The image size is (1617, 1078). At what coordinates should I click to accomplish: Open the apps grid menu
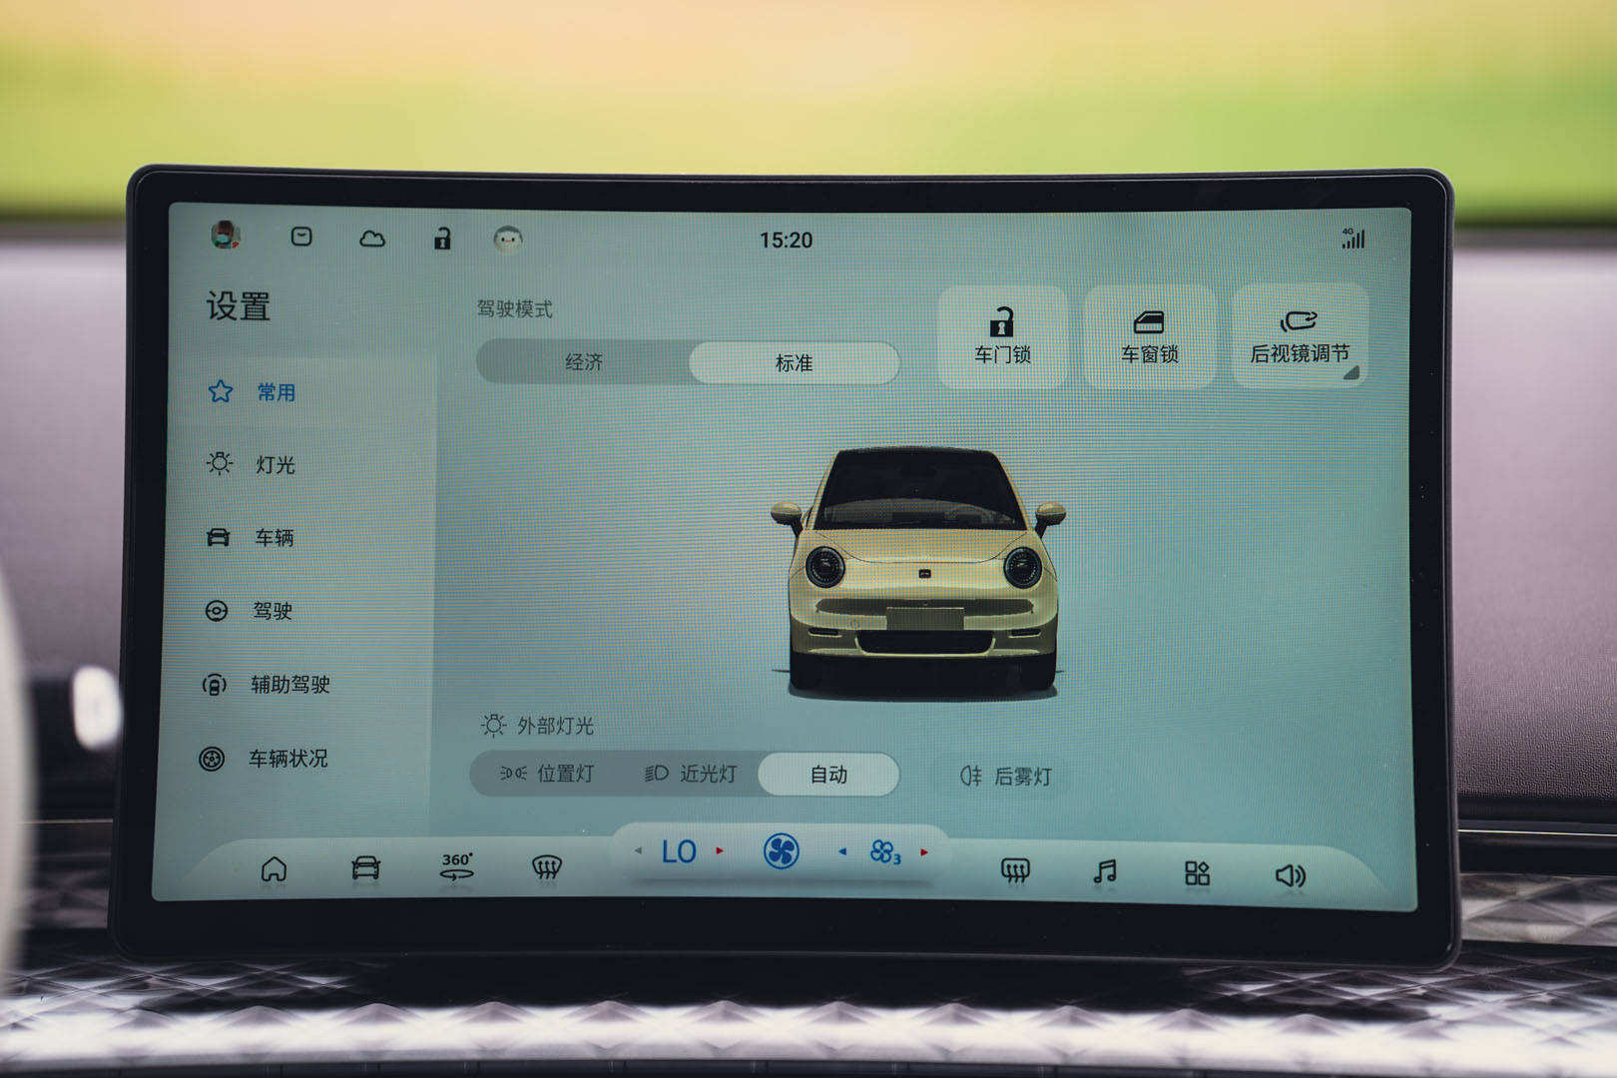1197,873
